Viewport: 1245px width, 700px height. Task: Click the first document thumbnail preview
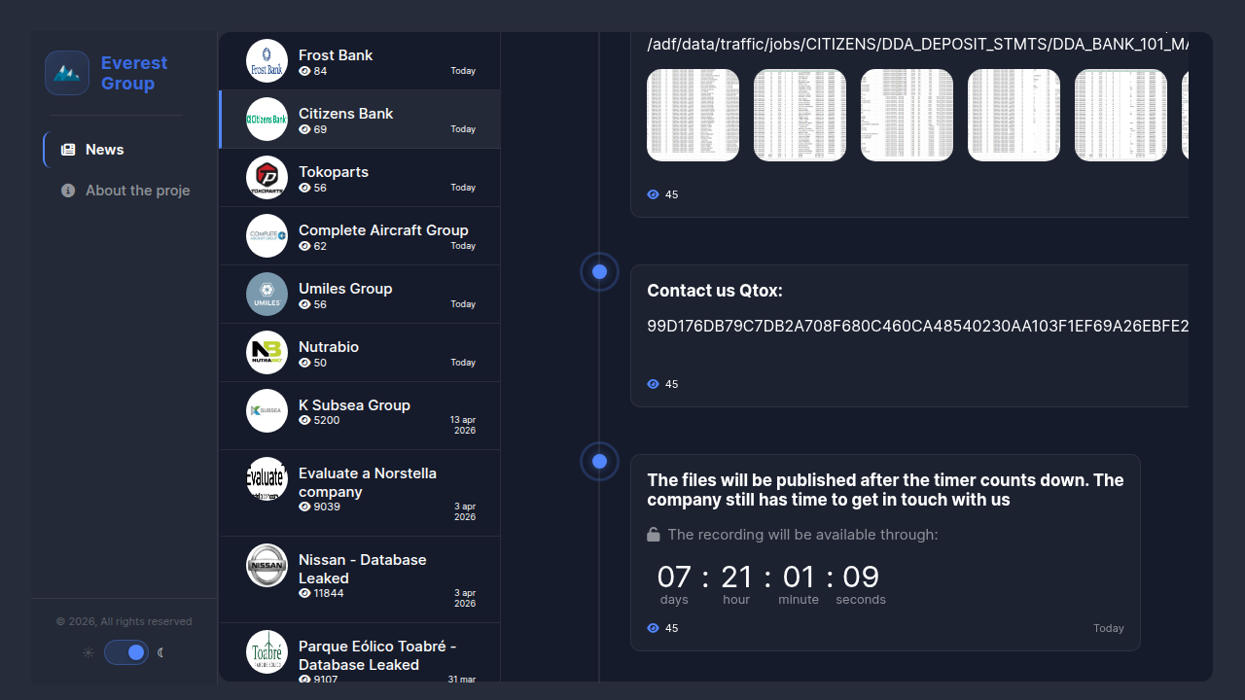pyautogui.click(x=693, y=115)
